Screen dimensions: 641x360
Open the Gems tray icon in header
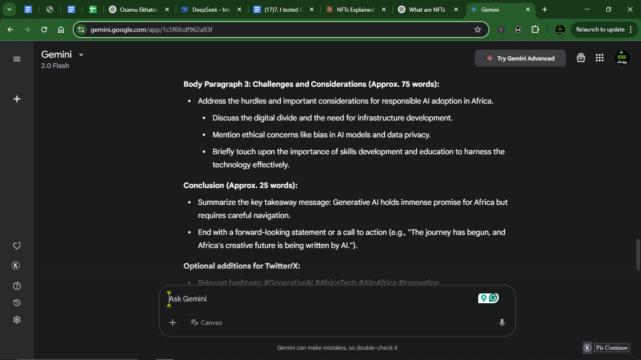pos(581,58)
